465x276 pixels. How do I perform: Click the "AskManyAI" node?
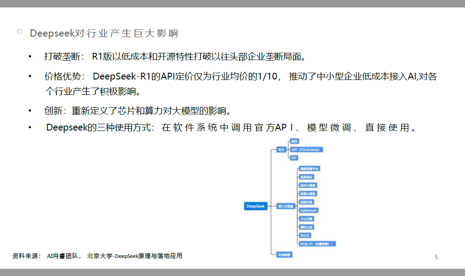click(x=308, y=211)
